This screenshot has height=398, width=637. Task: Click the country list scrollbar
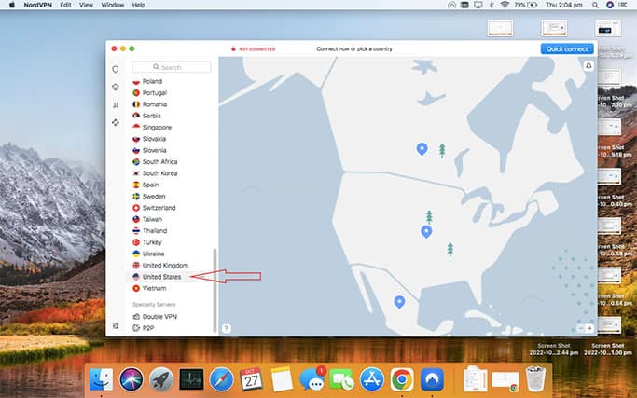[x=215, y=291]
